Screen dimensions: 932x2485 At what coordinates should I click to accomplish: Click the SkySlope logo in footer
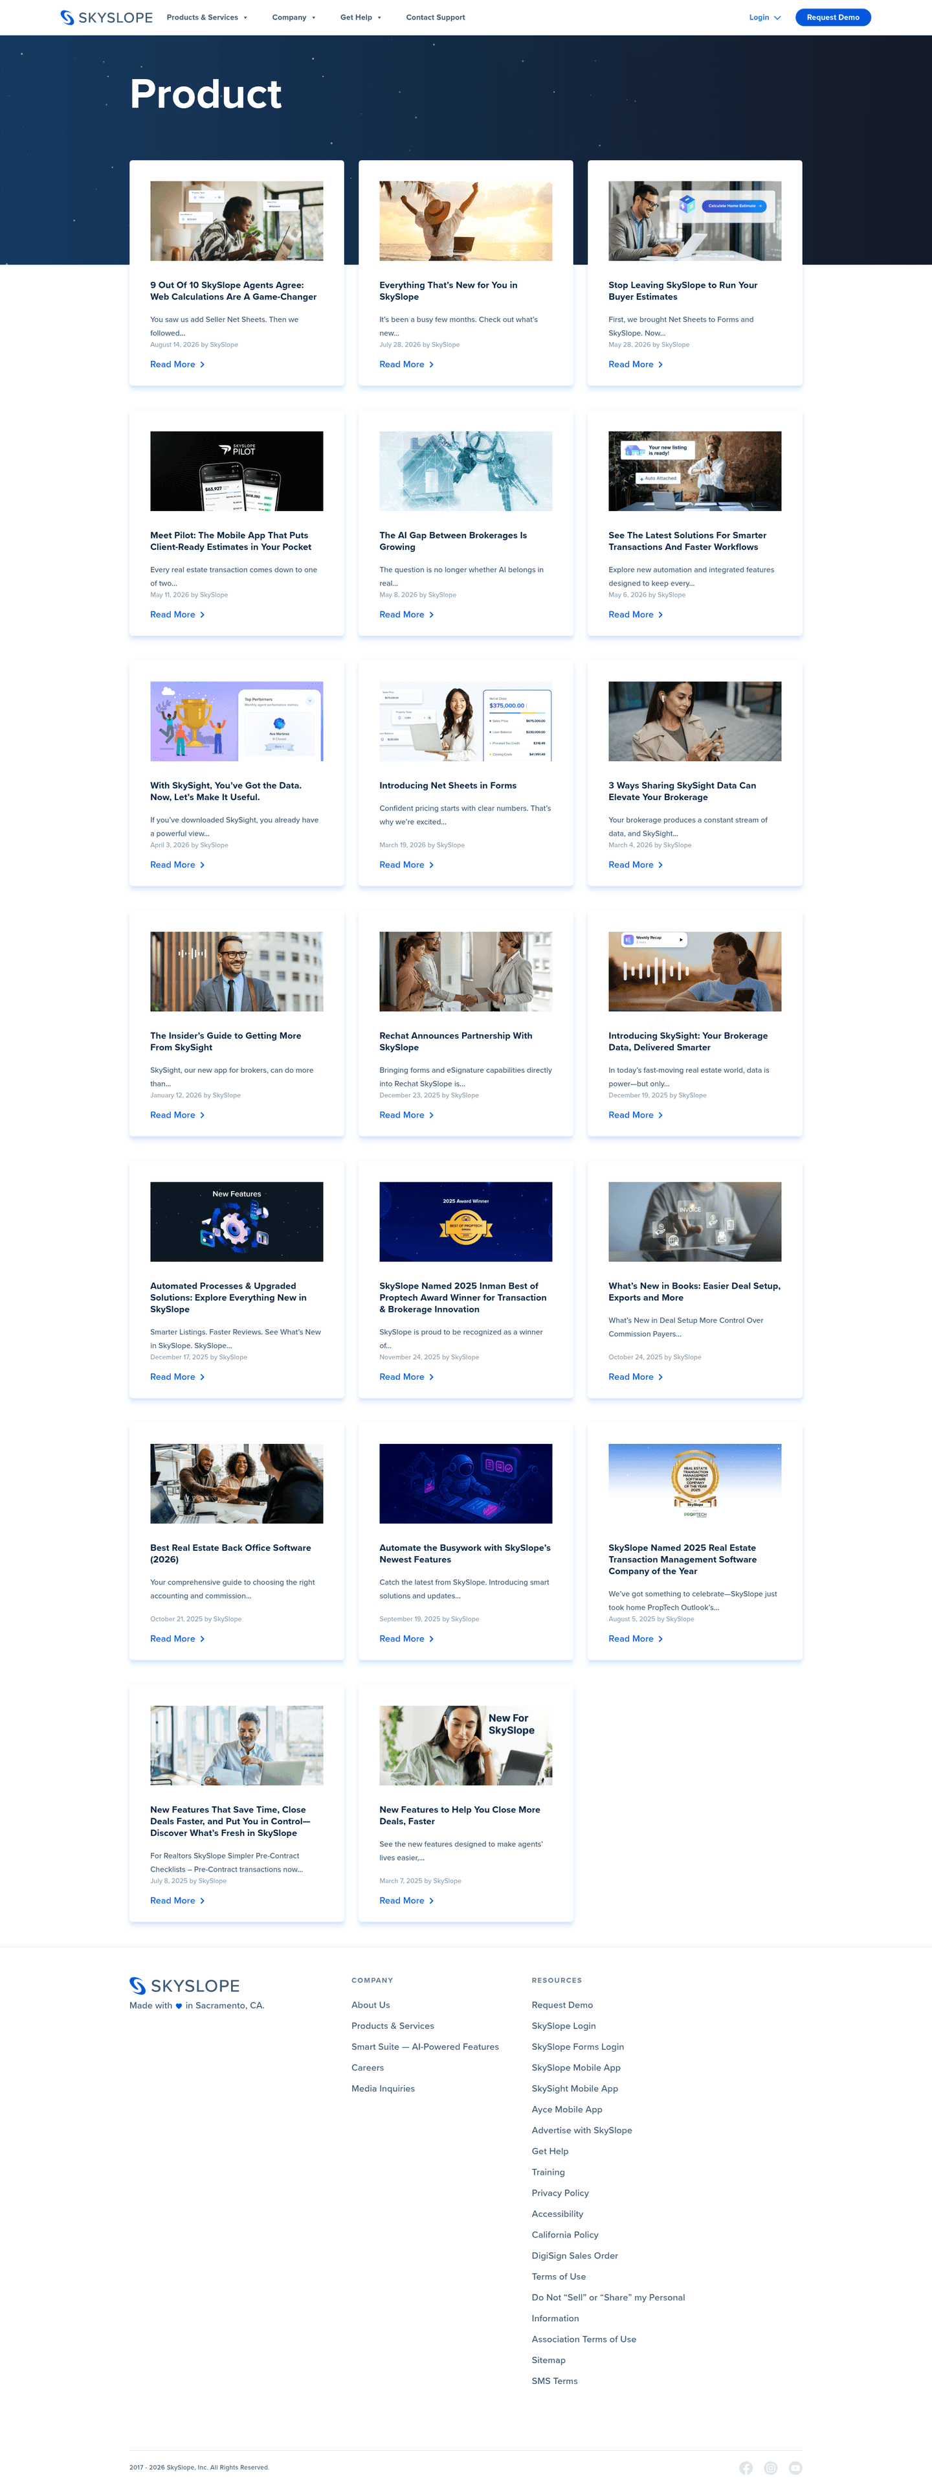pos(184,1986)
